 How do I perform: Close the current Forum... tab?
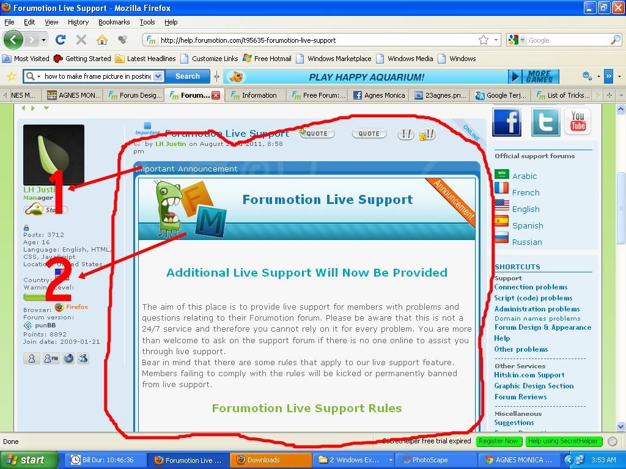point(216,95)
